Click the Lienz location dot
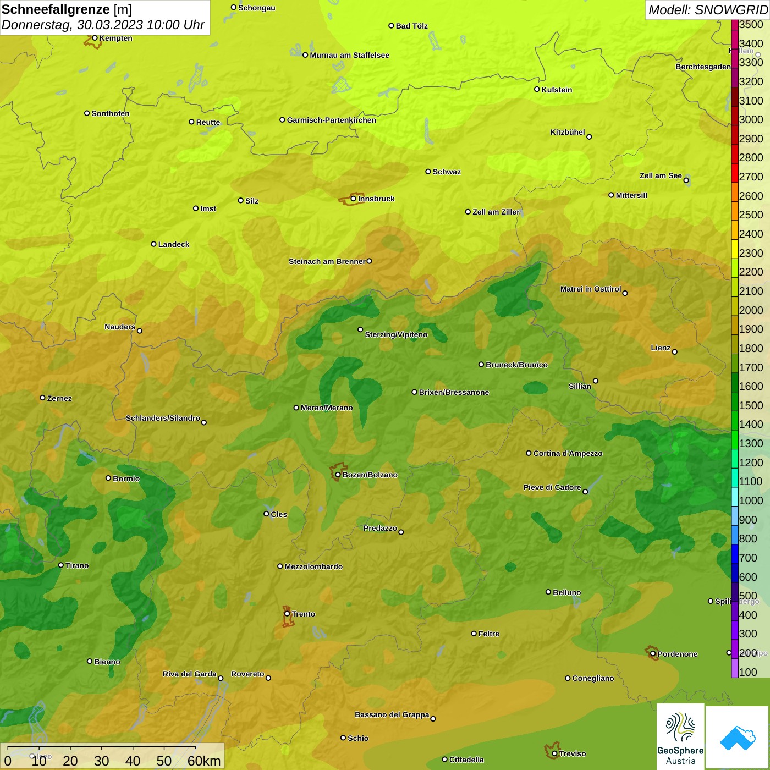This screenshot has height=770, width=770. coord(675,352)
